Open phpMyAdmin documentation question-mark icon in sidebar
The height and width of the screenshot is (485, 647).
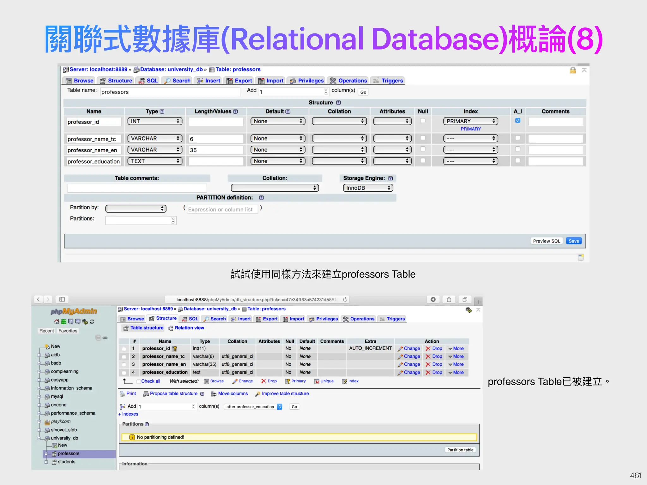tap(71, 321)
